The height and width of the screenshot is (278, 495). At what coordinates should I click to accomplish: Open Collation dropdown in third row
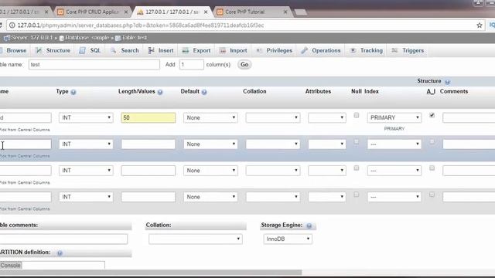click(273, 171)
